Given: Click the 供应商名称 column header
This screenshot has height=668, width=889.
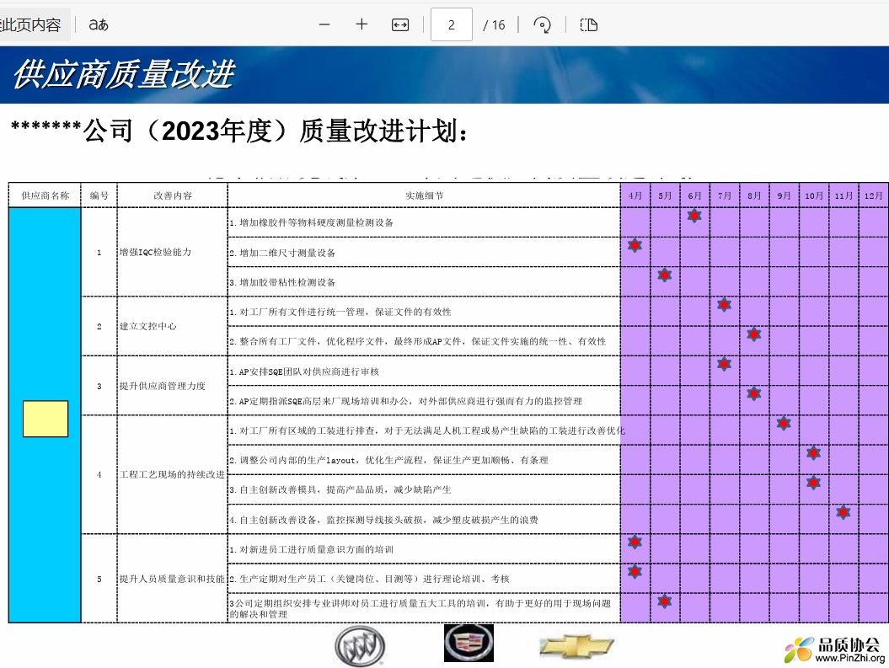Looking at the screenshot, I should click(46, 195).
